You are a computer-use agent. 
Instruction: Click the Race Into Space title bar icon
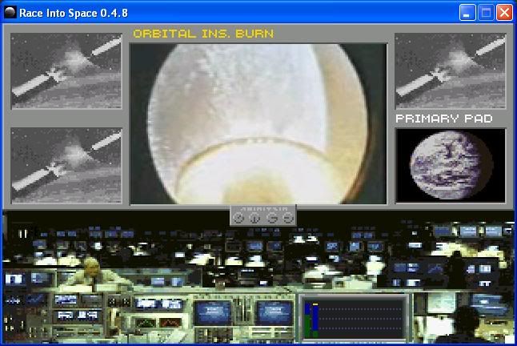pos(10,13)
